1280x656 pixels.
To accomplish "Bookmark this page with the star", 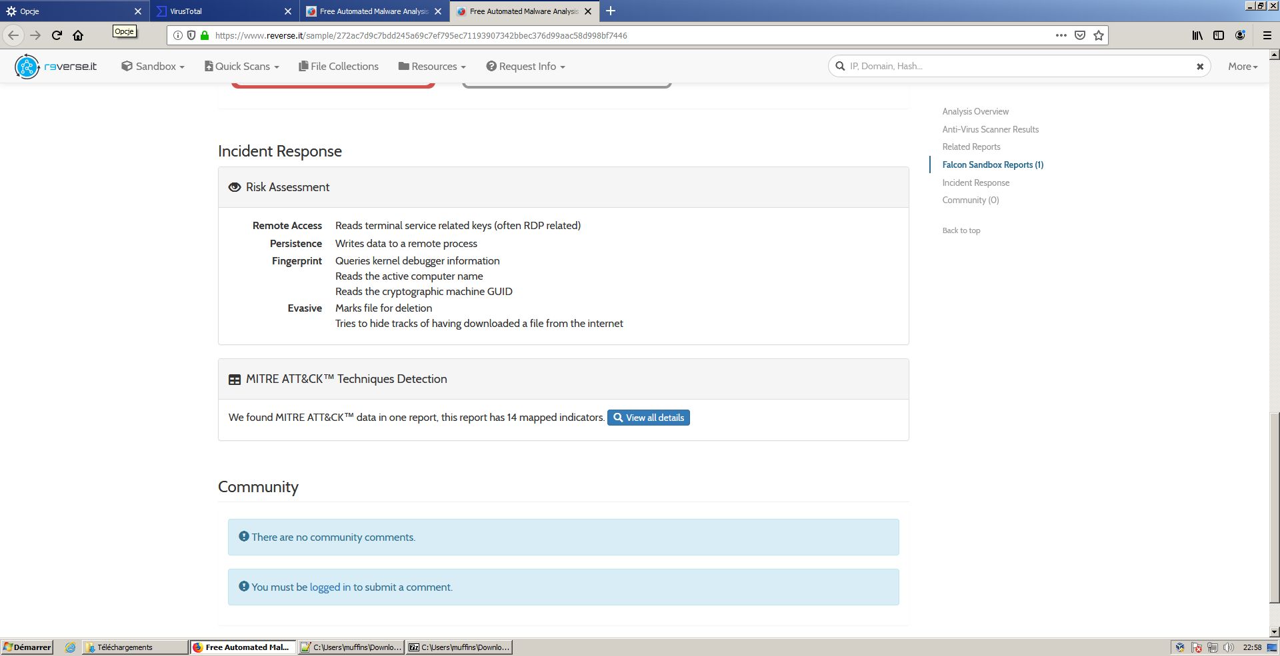I will point(1099,35).
